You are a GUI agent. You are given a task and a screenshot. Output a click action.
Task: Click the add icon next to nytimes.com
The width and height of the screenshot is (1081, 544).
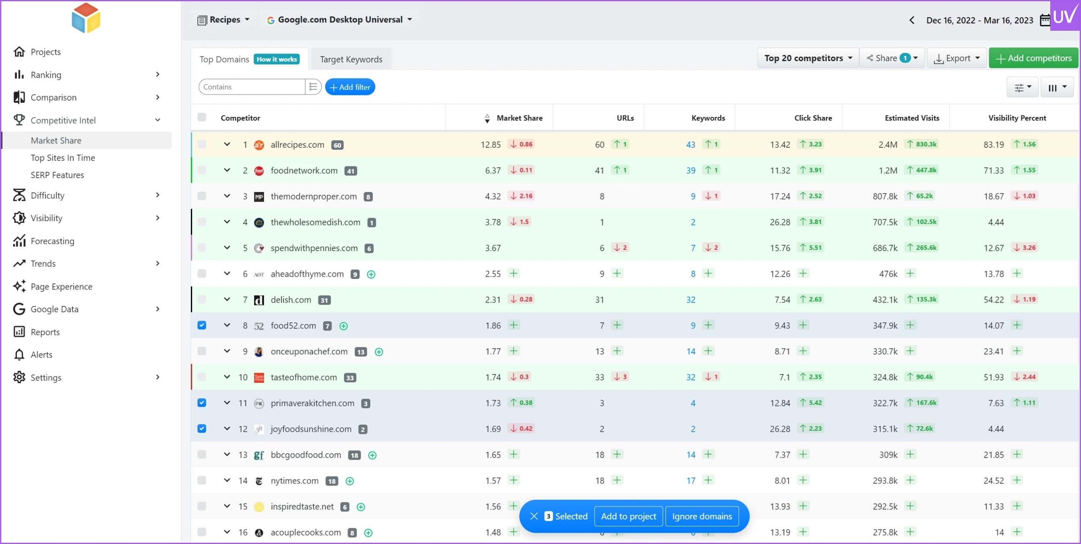(350, 481)
